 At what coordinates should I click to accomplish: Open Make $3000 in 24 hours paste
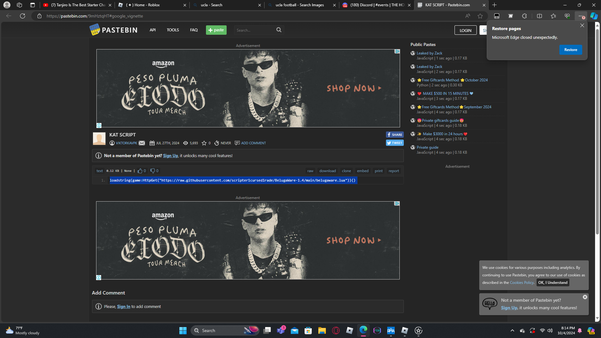[443, 134]
